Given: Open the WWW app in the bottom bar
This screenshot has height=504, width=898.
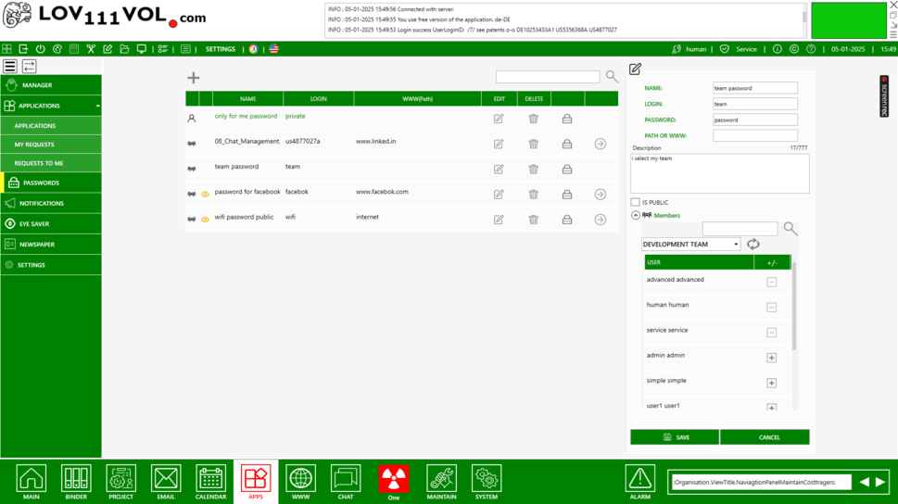Looking at the screenshot, I should (300, 483).
